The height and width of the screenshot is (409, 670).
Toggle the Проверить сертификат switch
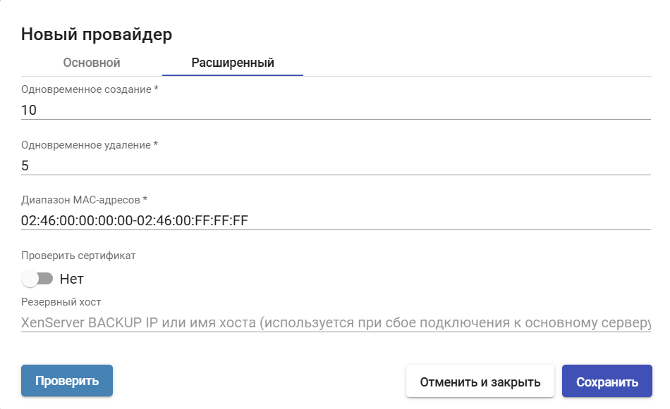37,279
